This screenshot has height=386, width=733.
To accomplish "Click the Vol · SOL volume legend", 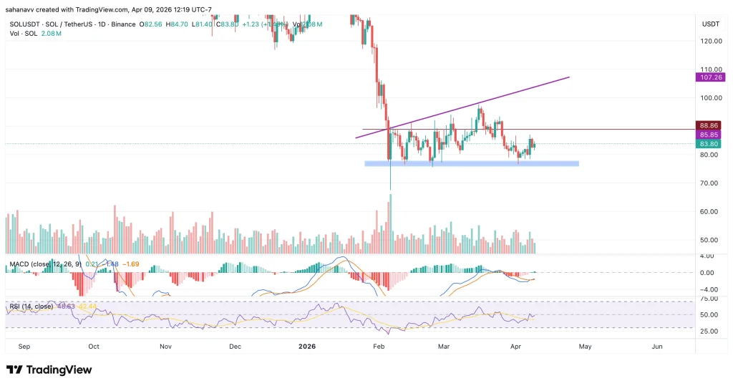I will [x=19, y=34].
